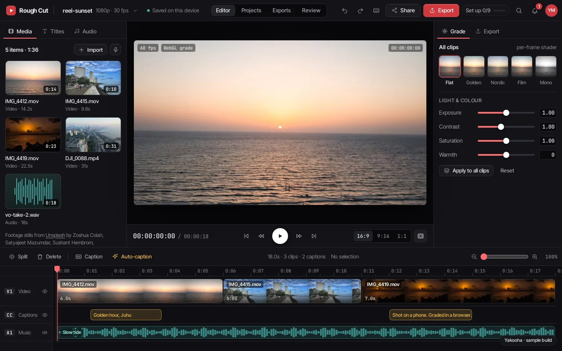Switch to the Titles tab
Screen dimensions: 562x351
tap(53, 32)
